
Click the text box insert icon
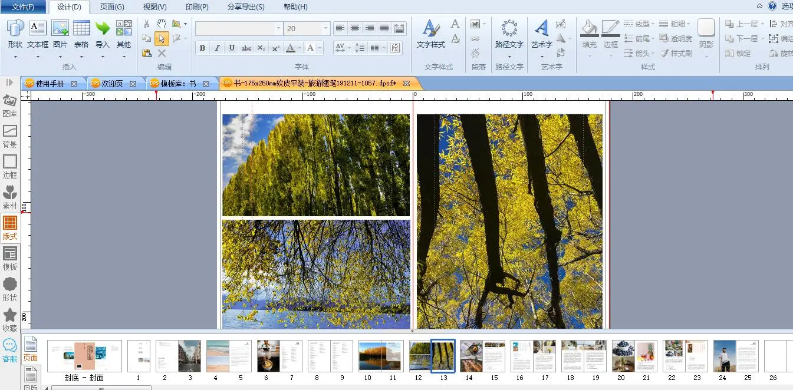tap(38, 28)
